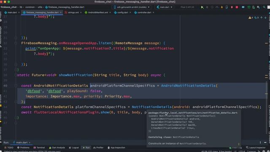This screenshot has width=270, height=152.
Task: Click the line number 40 in the gutter
Action: [x=5, y=86]
